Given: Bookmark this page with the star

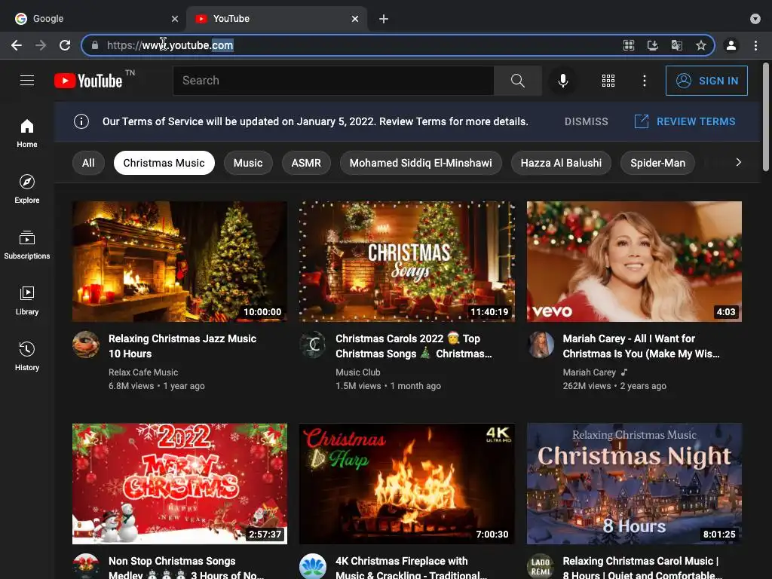Looking at the screenshot, I should pos(700,45).
